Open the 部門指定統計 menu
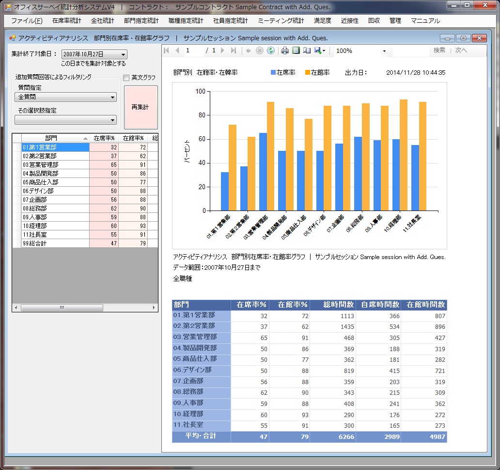This screenshot has height=470, width=500. click(141, 21)
